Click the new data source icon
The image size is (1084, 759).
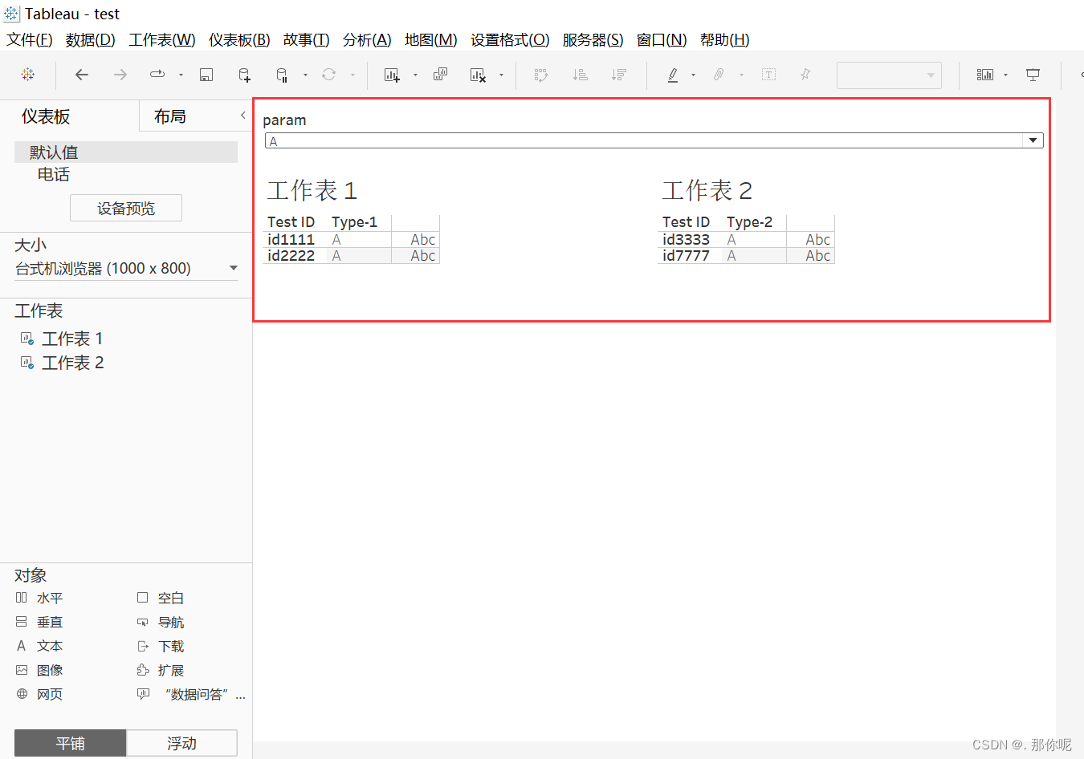click(x=244, y=75)
